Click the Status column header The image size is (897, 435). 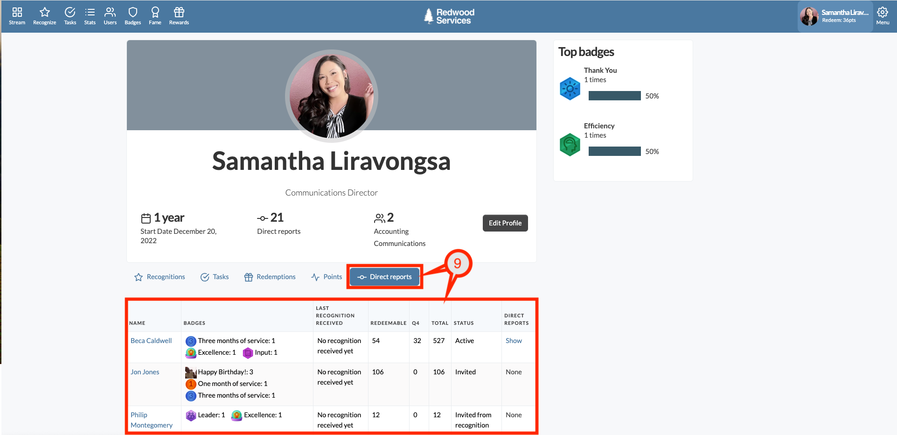point(464,323)
